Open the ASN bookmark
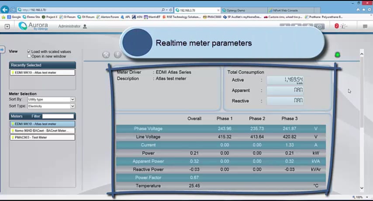 [137, 17]
